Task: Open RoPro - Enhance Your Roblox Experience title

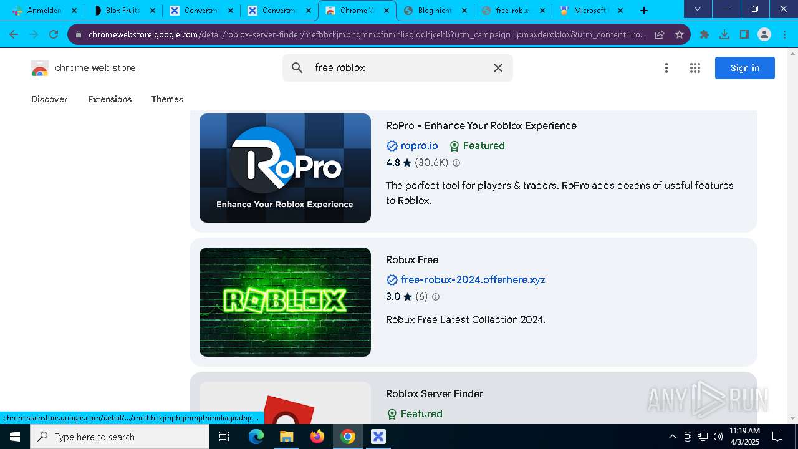Action: click(481, 126)
